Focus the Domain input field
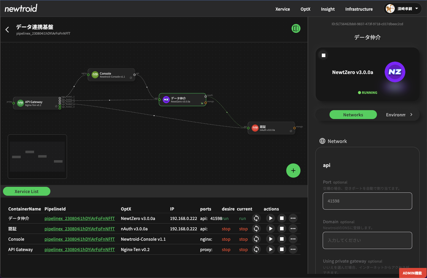427x278 pixels. (x=367, y=240)
